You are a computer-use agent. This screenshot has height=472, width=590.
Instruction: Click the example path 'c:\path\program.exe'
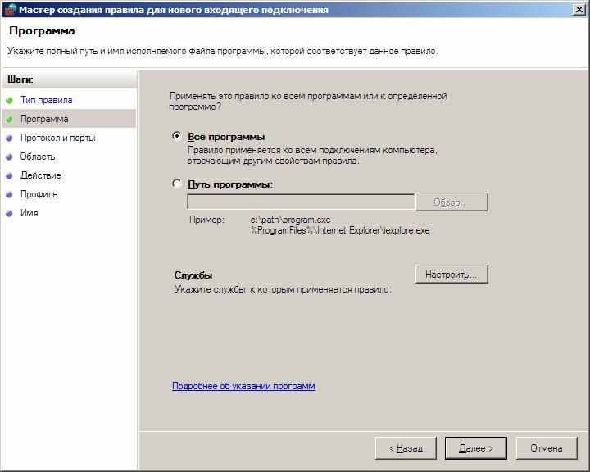290,220
